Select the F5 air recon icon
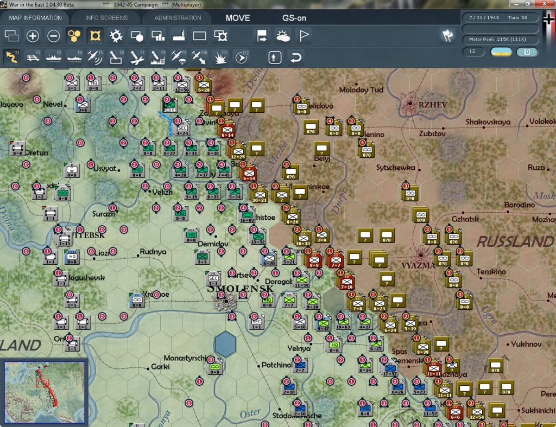The height and width of the screenshot is (427, 556). tap(95, 57)
